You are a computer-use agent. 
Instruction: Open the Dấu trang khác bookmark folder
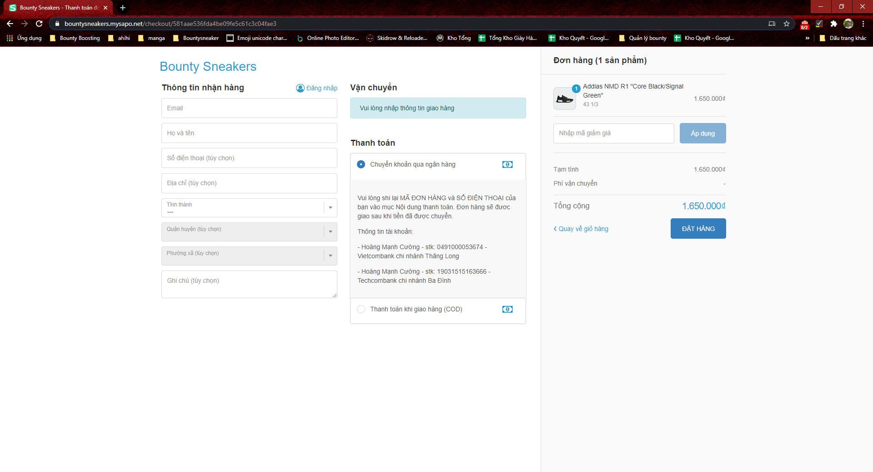[843, 38]
